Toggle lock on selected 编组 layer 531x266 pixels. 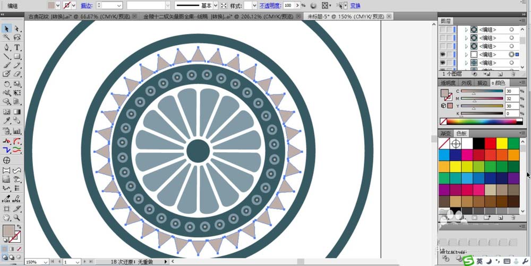449,55
